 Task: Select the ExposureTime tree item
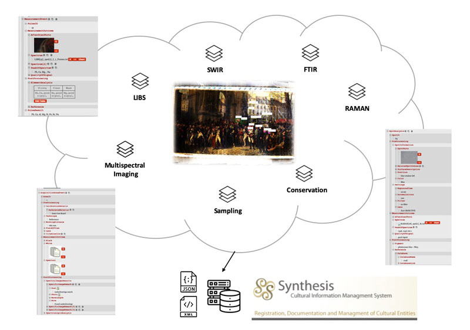pyautogui.click(x=405, y=189)
